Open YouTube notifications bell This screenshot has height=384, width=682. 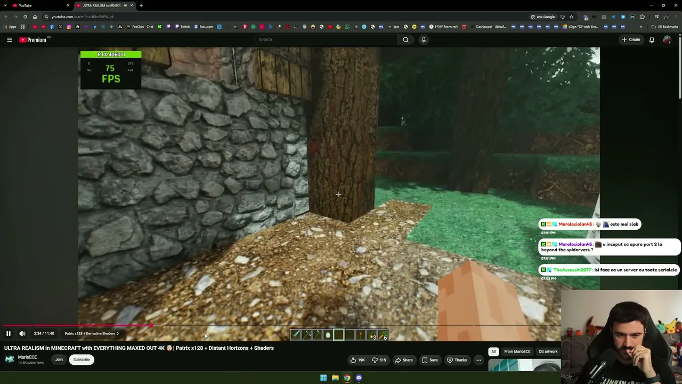[652, 39]
